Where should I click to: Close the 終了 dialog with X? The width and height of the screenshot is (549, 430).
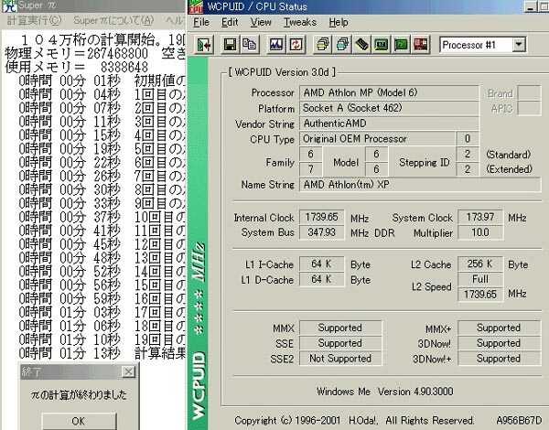point(128,371)
